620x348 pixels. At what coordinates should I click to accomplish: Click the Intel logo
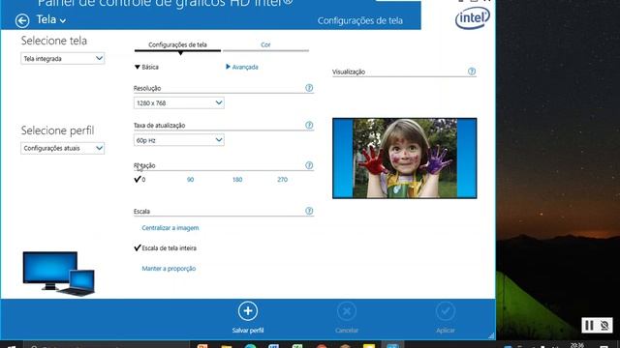(x=473, y=18)
